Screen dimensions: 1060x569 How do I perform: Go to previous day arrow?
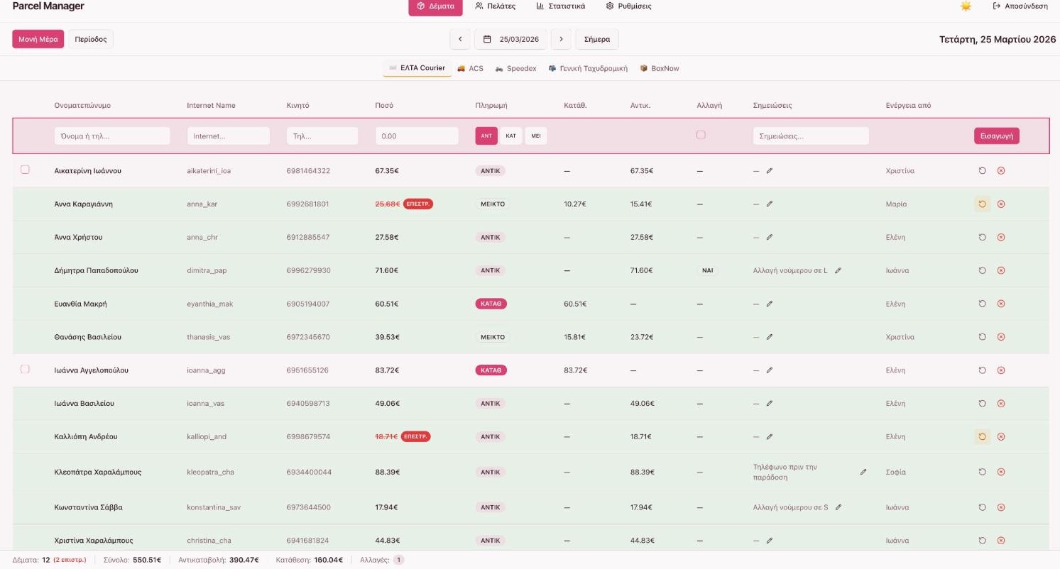coord(460,39)
